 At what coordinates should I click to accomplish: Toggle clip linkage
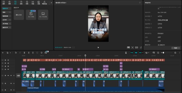(x=140, y=53)
